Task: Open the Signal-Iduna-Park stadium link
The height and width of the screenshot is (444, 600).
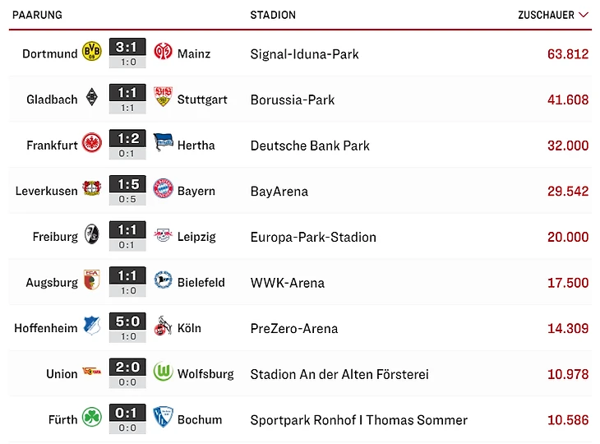Action: click(304, 54)
